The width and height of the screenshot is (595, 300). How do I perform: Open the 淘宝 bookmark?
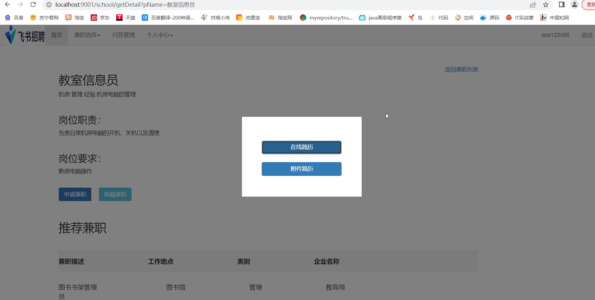pos(75,18)
